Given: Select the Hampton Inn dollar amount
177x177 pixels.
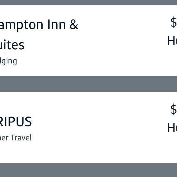Looking at the screenshot, I should click(x=174, y=22).
